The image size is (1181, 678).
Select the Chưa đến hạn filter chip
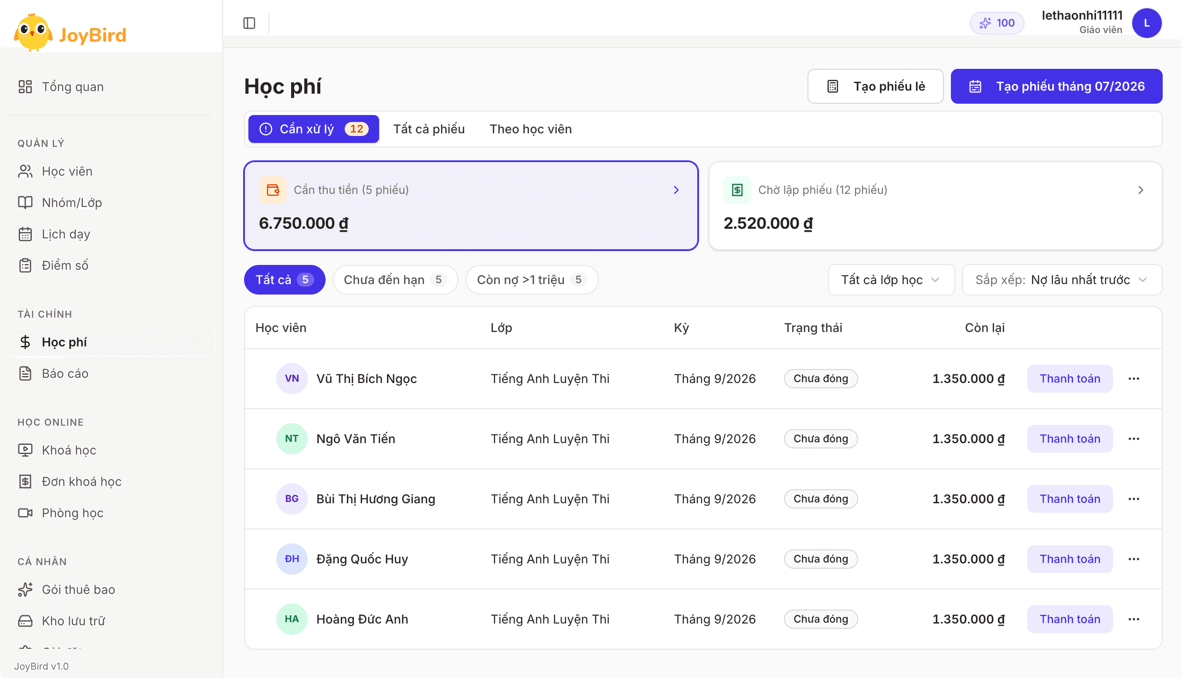395,279
